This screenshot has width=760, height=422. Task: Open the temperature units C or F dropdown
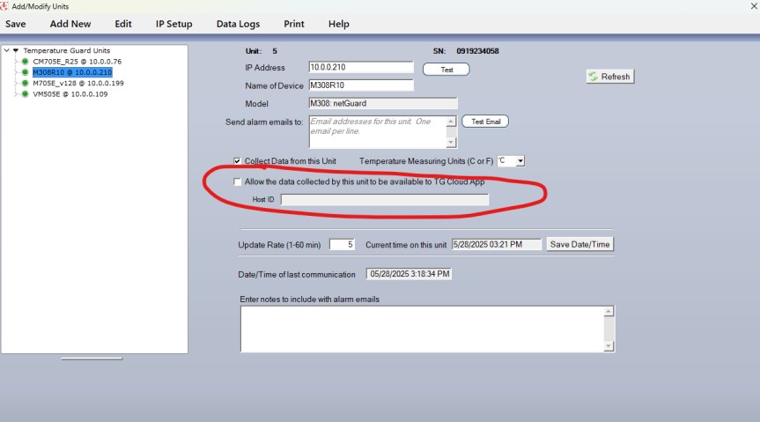point(520,161)
